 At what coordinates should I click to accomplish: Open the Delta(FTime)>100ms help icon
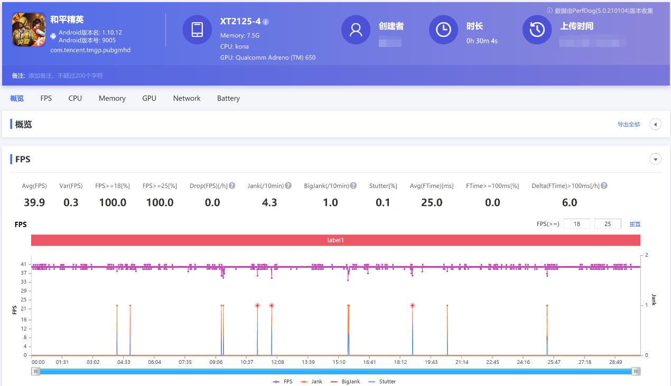tap(603, 185)
